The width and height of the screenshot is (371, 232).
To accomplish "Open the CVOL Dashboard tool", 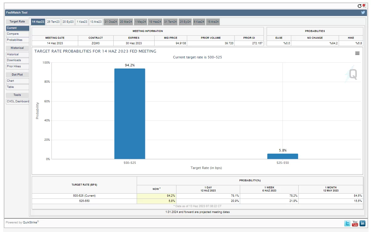I will (18, 101).
